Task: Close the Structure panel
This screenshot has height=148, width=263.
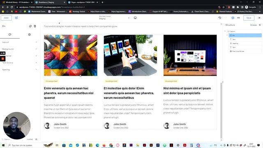Action: (x=260, y=25)
